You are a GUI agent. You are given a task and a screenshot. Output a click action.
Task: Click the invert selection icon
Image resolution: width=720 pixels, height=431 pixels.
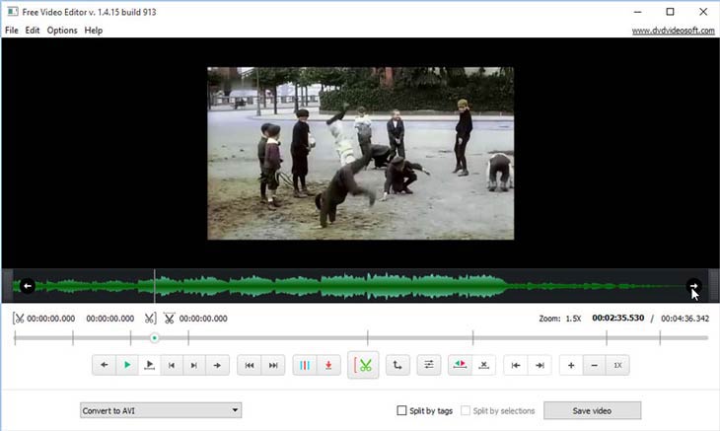(460, 365)
